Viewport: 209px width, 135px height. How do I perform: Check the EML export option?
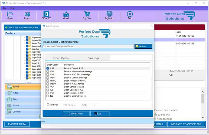tap(48, 72)
